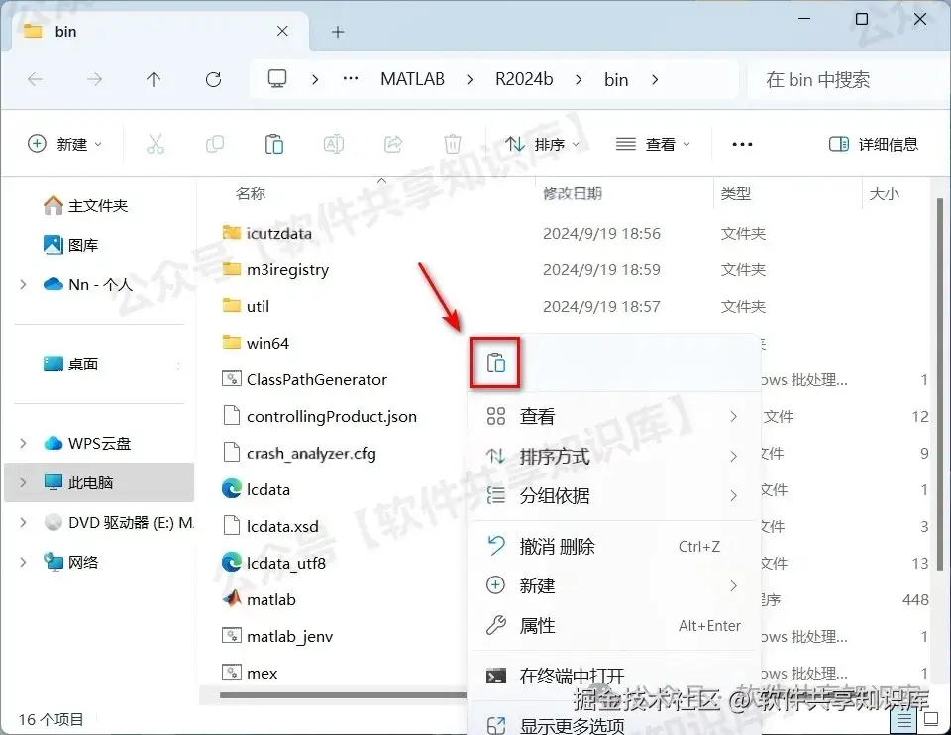Refresh the bin folder view

(213, 79)
